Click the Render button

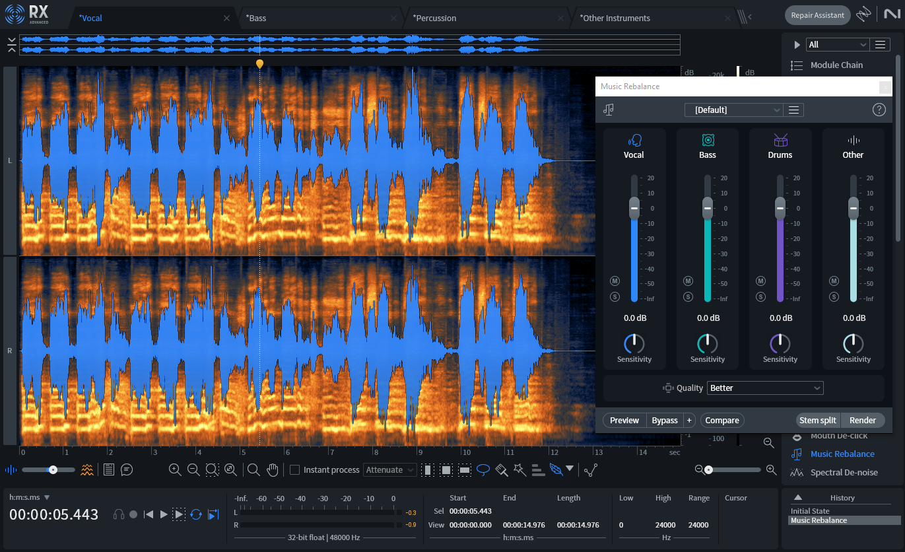863,420
